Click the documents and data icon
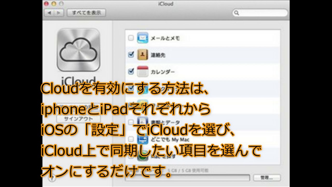 click(x=142, y=122)
